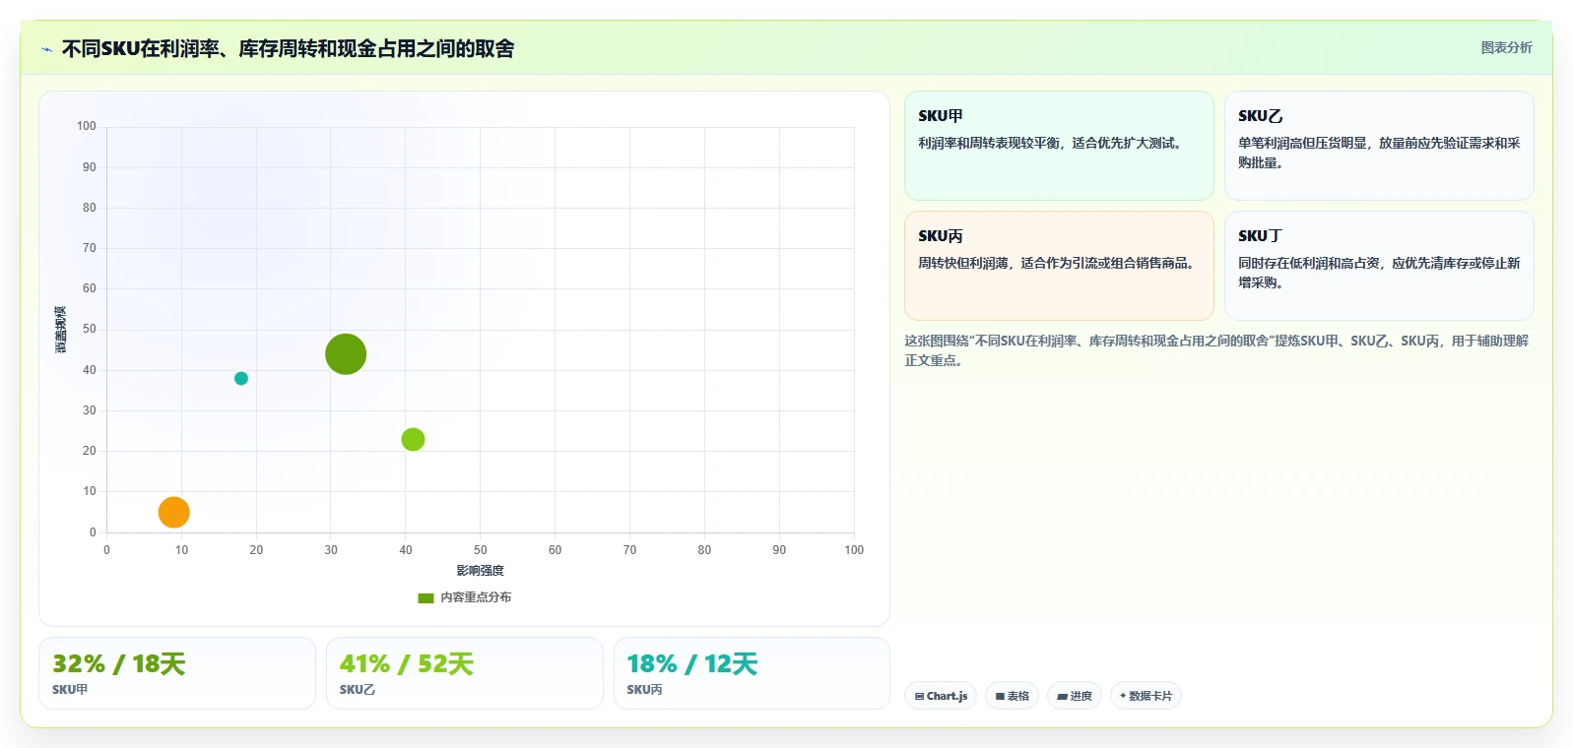Click SKU丁 text 同时存在低利润和高占资
This screenshot has width=1573, height=748.
pyautogui.click(x=1309, y=263)
